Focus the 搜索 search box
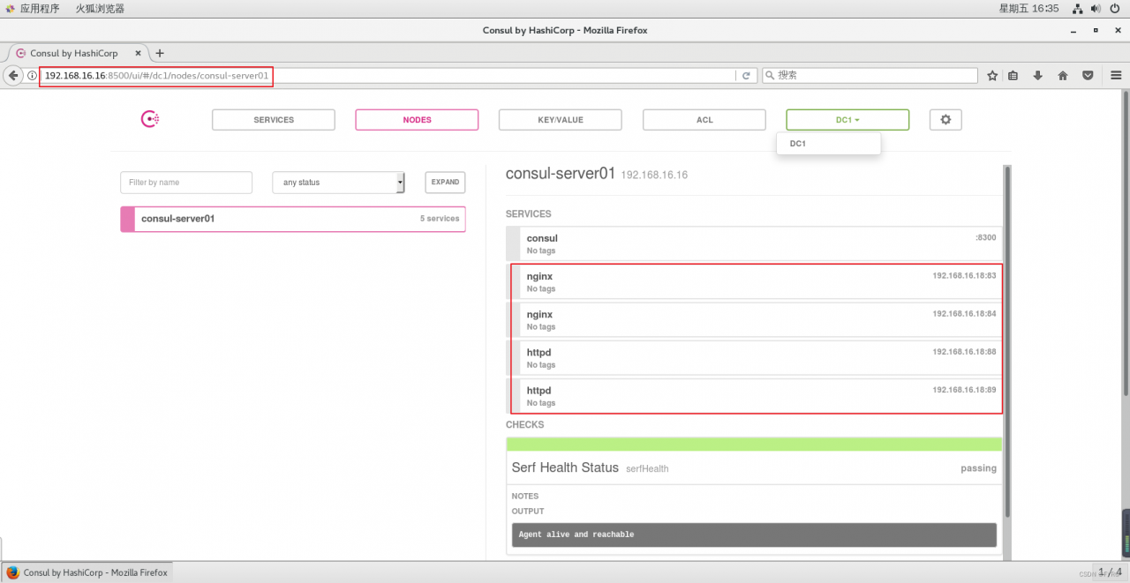1130x583 pixels. pos(870,76)
